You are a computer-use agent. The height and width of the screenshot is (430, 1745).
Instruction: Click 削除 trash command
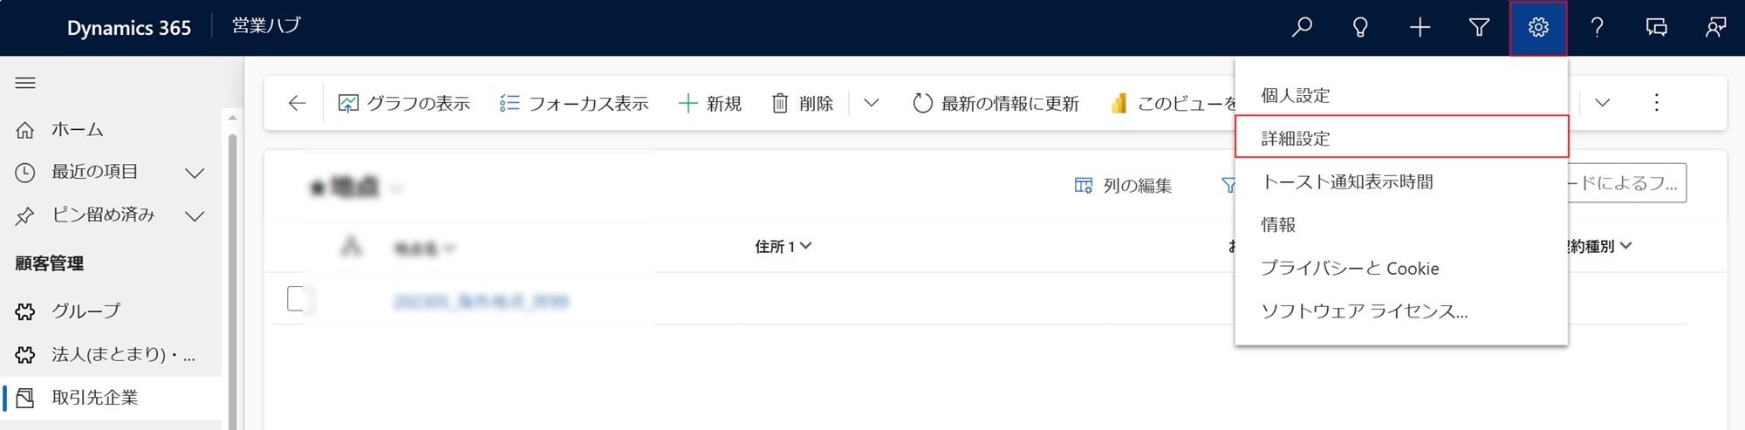click(802, 103)
